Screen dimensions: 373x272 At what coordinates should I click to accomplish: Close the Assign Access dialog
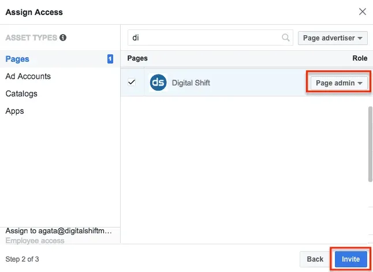coord(362,12)
